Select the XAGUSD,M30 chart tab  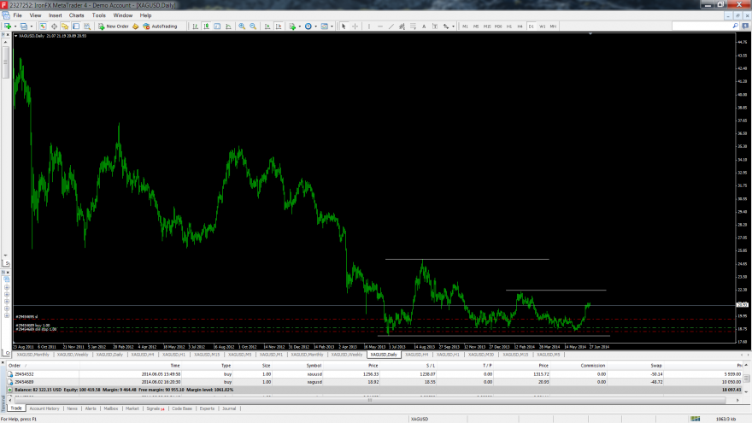481,355
